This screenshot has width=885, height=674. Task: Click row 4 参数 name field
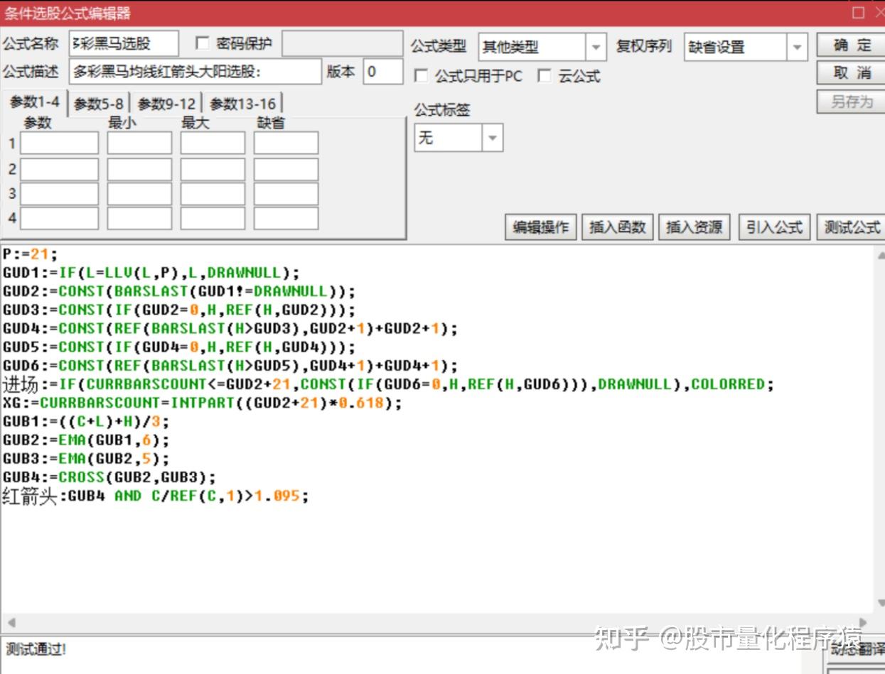(x=59, y=219)
